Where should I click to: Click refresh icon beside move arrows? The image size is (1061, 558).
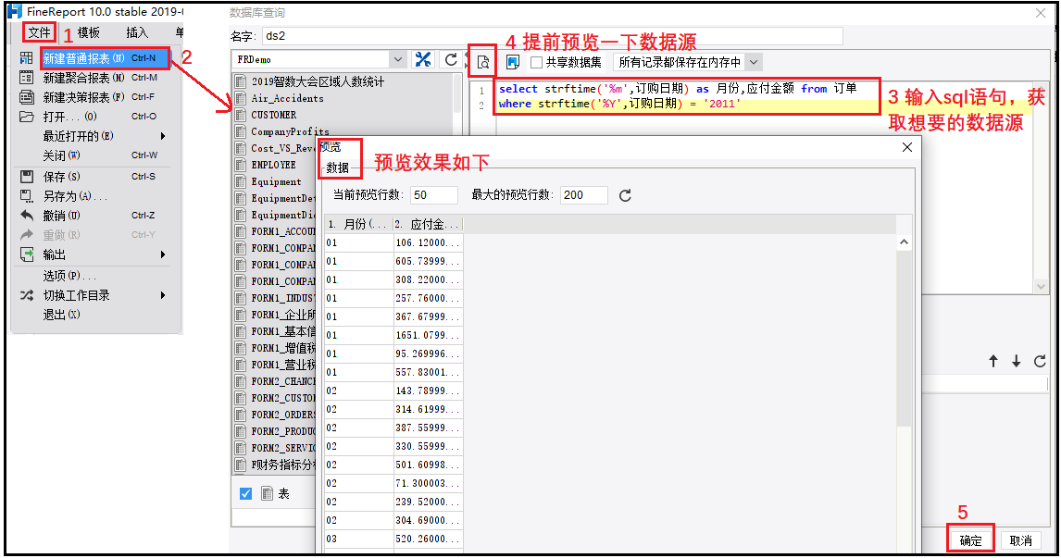tap(1040, 361)
